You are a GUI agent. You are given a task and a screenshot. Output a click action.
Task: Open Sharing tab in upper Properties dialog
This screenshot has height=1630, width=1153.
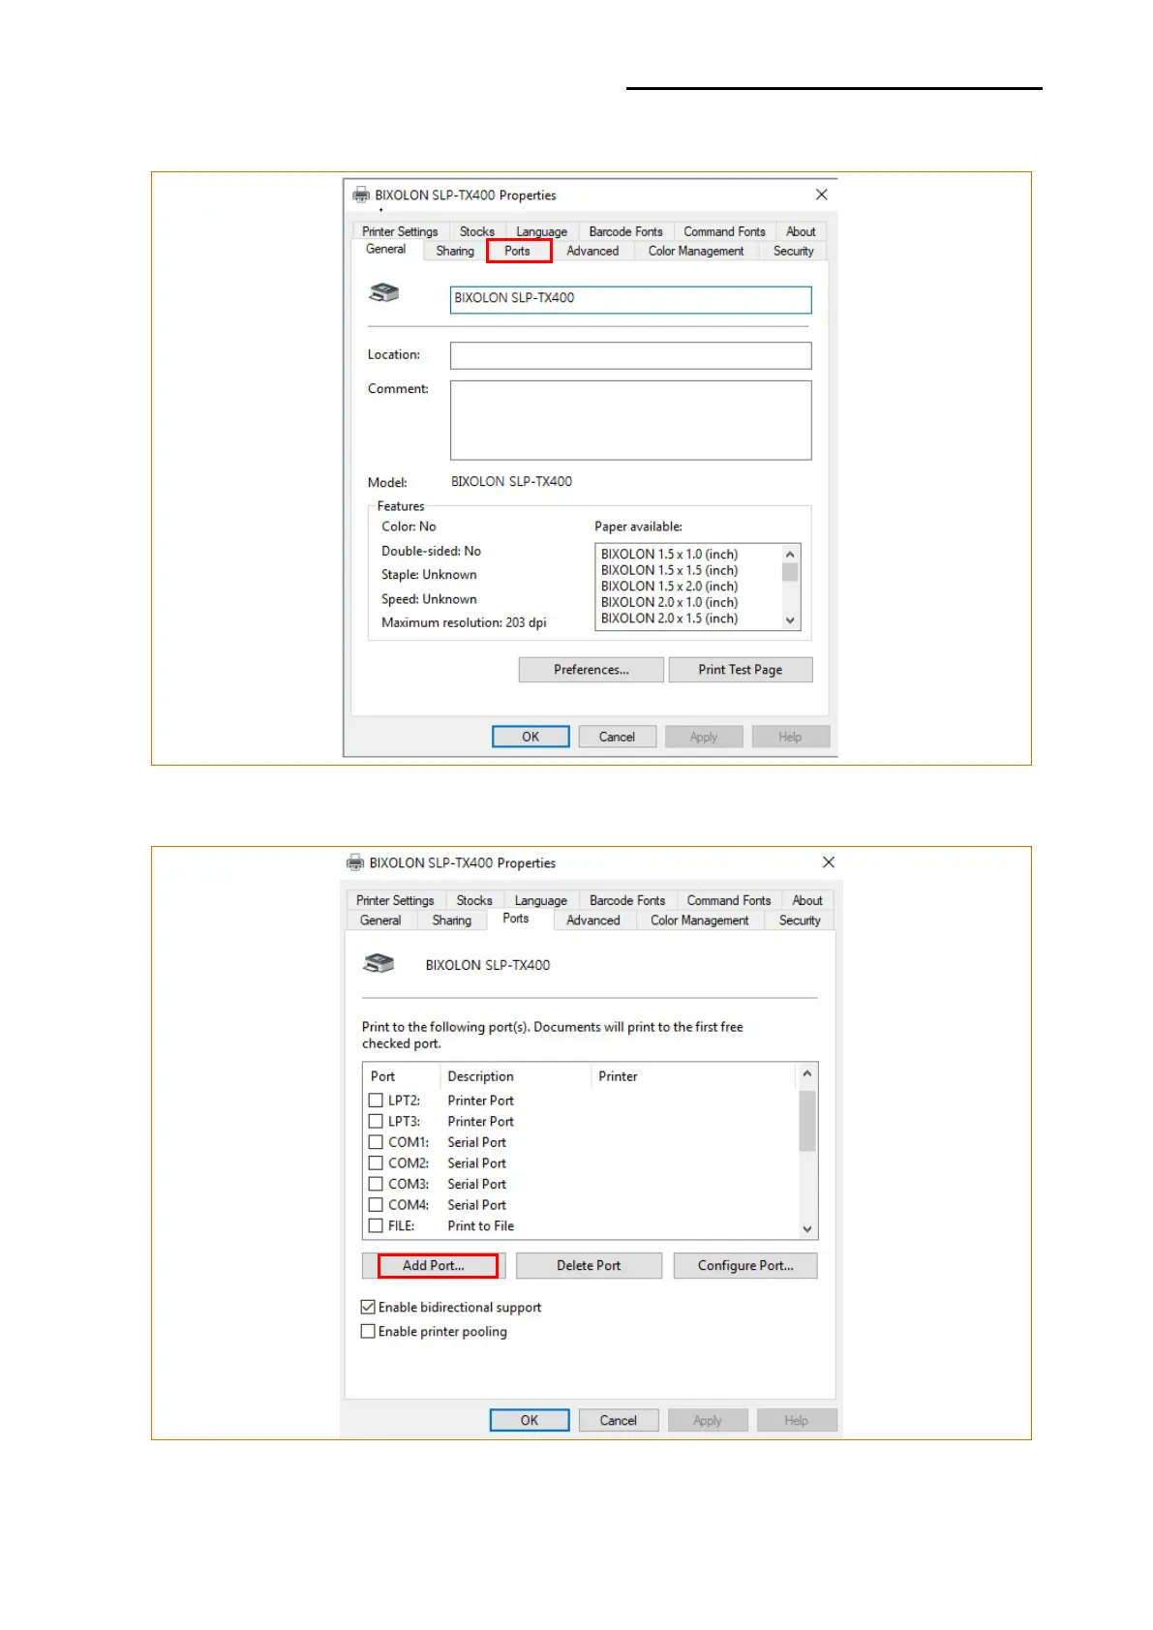[455, 251]
